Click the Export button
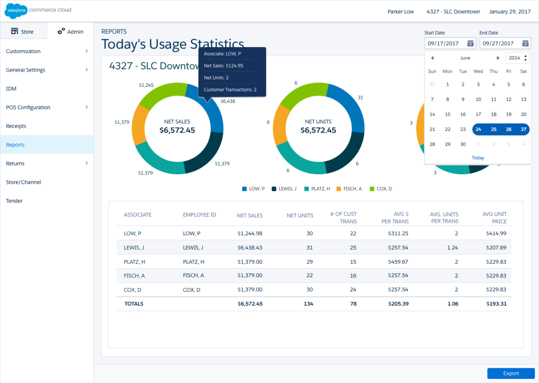 pos(511,373)
